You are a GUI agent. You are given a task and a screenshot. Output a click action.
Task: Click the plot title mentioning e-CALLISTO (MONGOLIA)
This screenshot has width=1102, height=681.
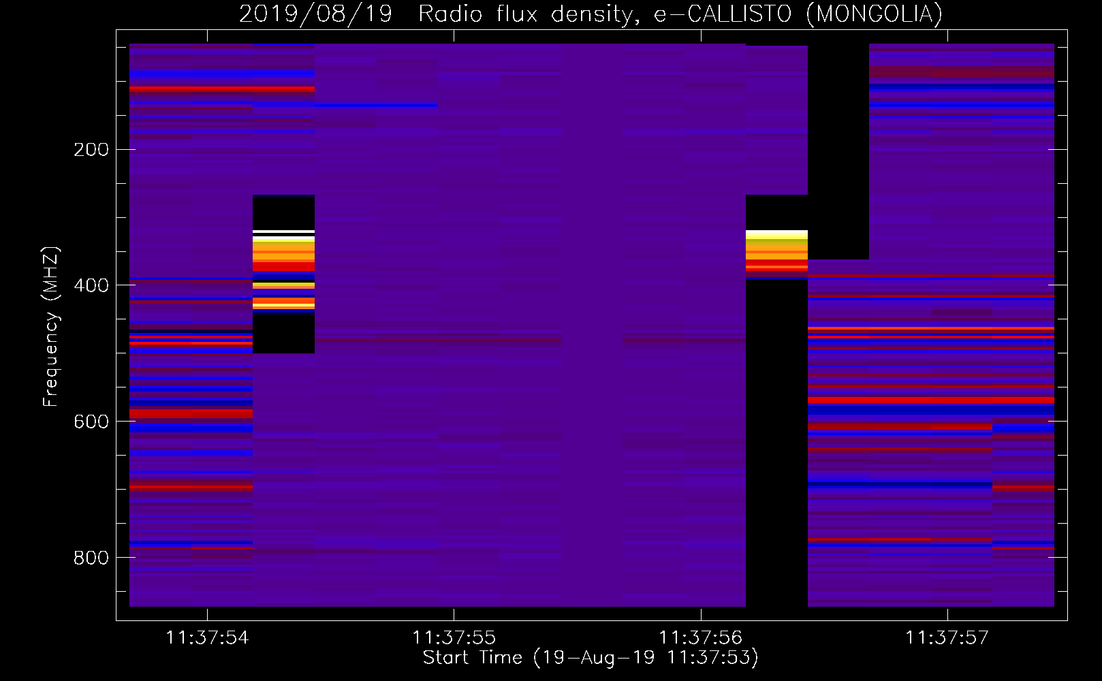(591, 14)
